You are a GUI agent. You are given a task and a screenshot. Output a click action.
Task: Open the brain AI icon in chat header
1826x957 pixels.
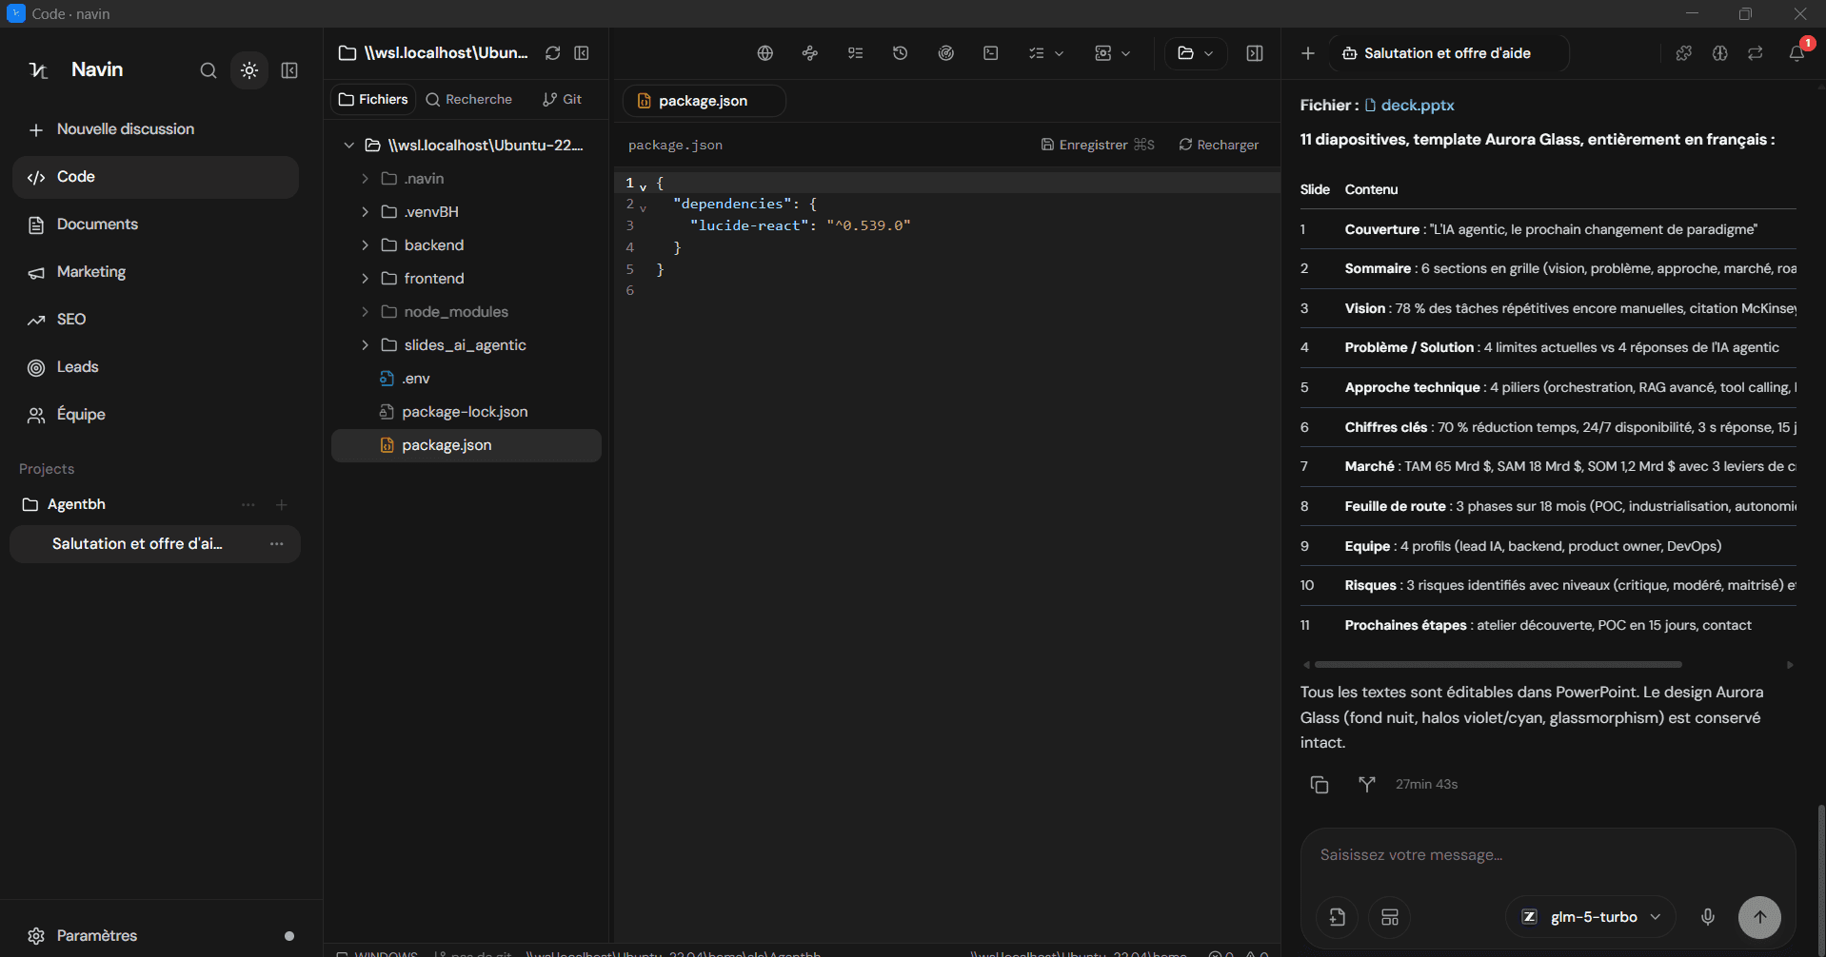click(1719, 53)
